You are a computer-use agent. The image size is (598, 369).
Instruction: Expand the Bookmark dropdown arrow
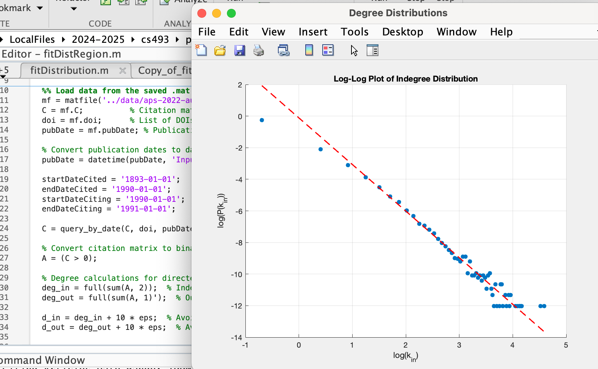40,8
